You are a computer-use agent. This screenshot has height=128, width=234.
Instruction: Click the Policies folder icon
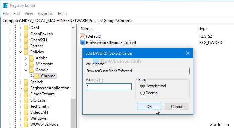pos(26,52)
